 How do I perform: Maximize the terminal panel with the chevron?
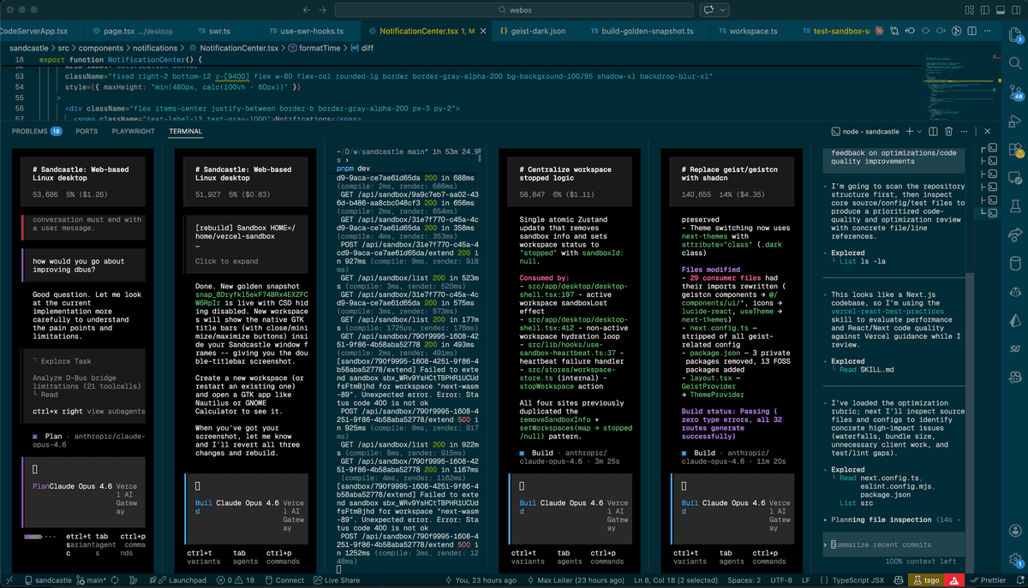coord(976,130)
